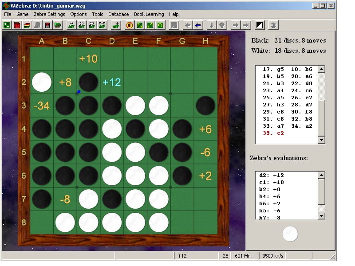Viewport: 355px width, 266px height.
Task: Take back a move with the blue left arrow
Action: (198, 25)
